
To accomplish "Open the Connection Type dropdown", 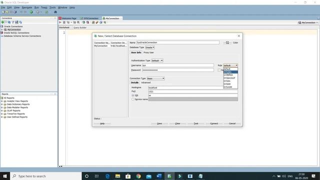I will [x=155, y=78].
